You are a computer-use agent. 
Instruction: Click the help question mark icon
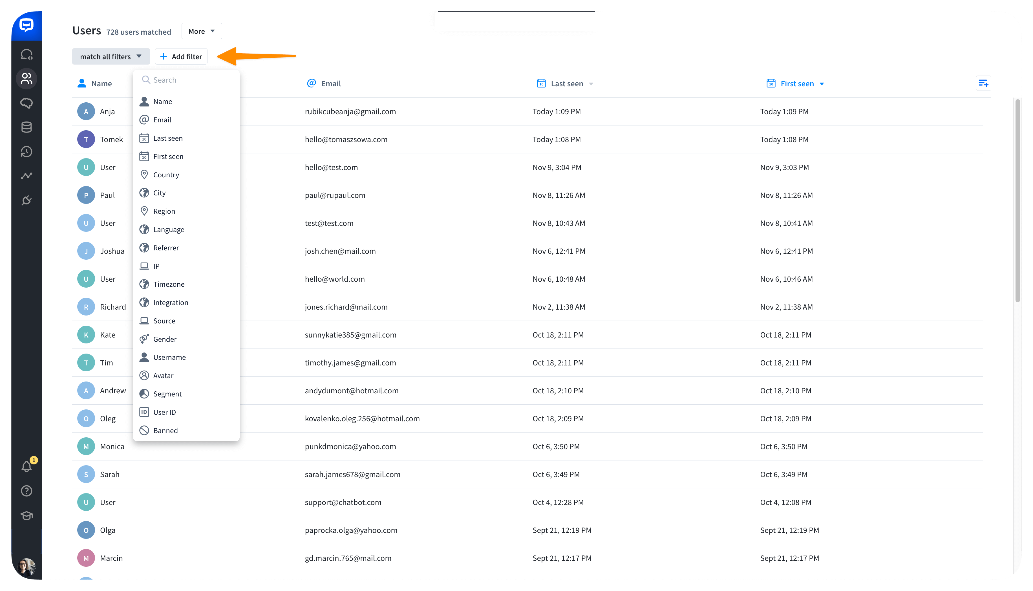coord(27,491)
